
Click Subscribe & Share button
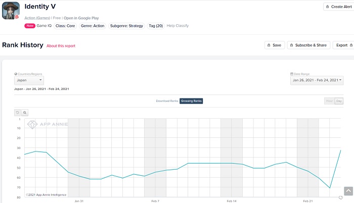pyautogui.click(x=308, y=45)
